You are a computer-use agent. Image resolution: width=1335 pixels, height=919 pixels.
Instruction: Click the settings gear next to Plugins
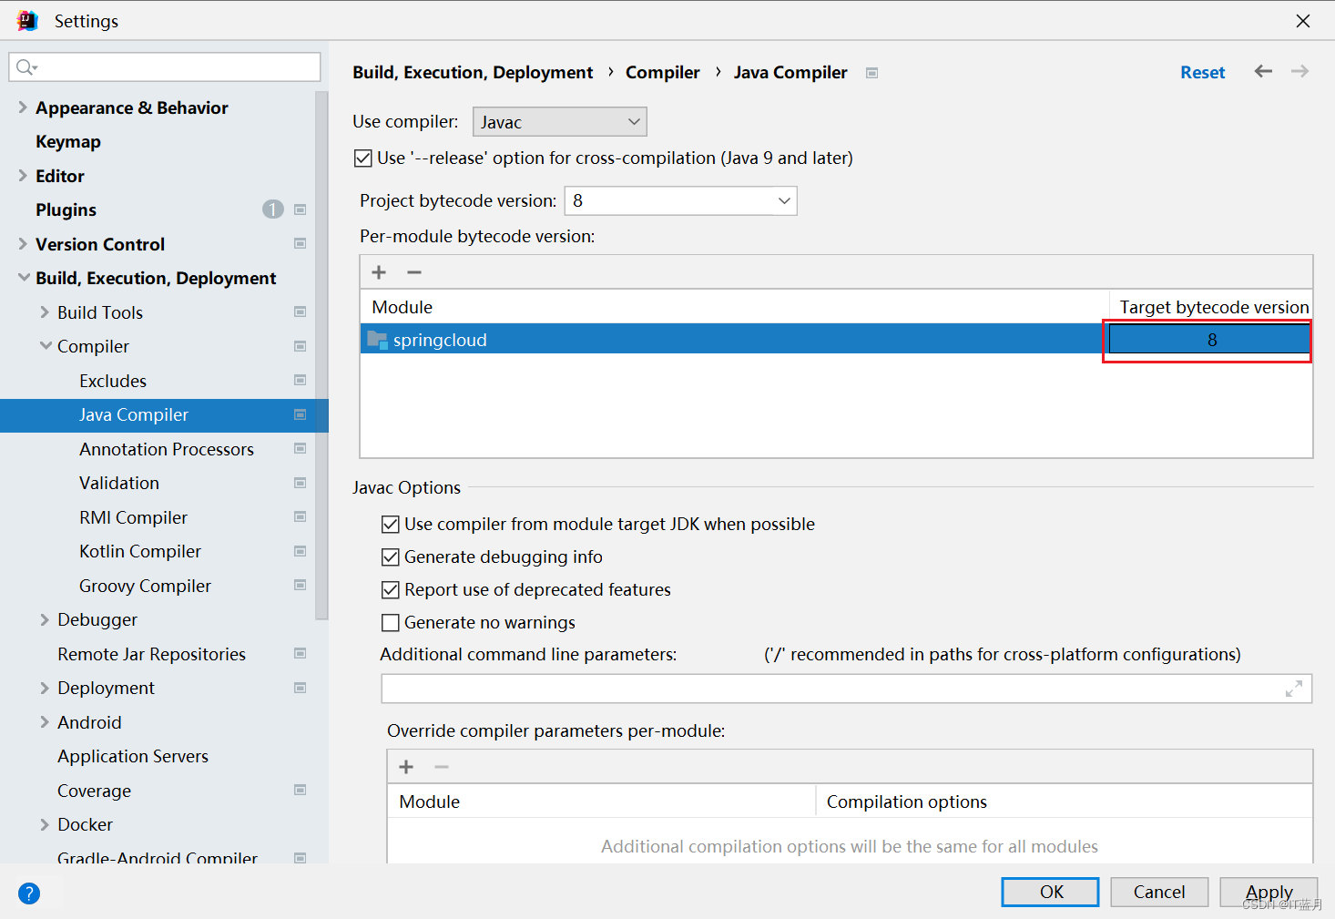coord(301,209)
